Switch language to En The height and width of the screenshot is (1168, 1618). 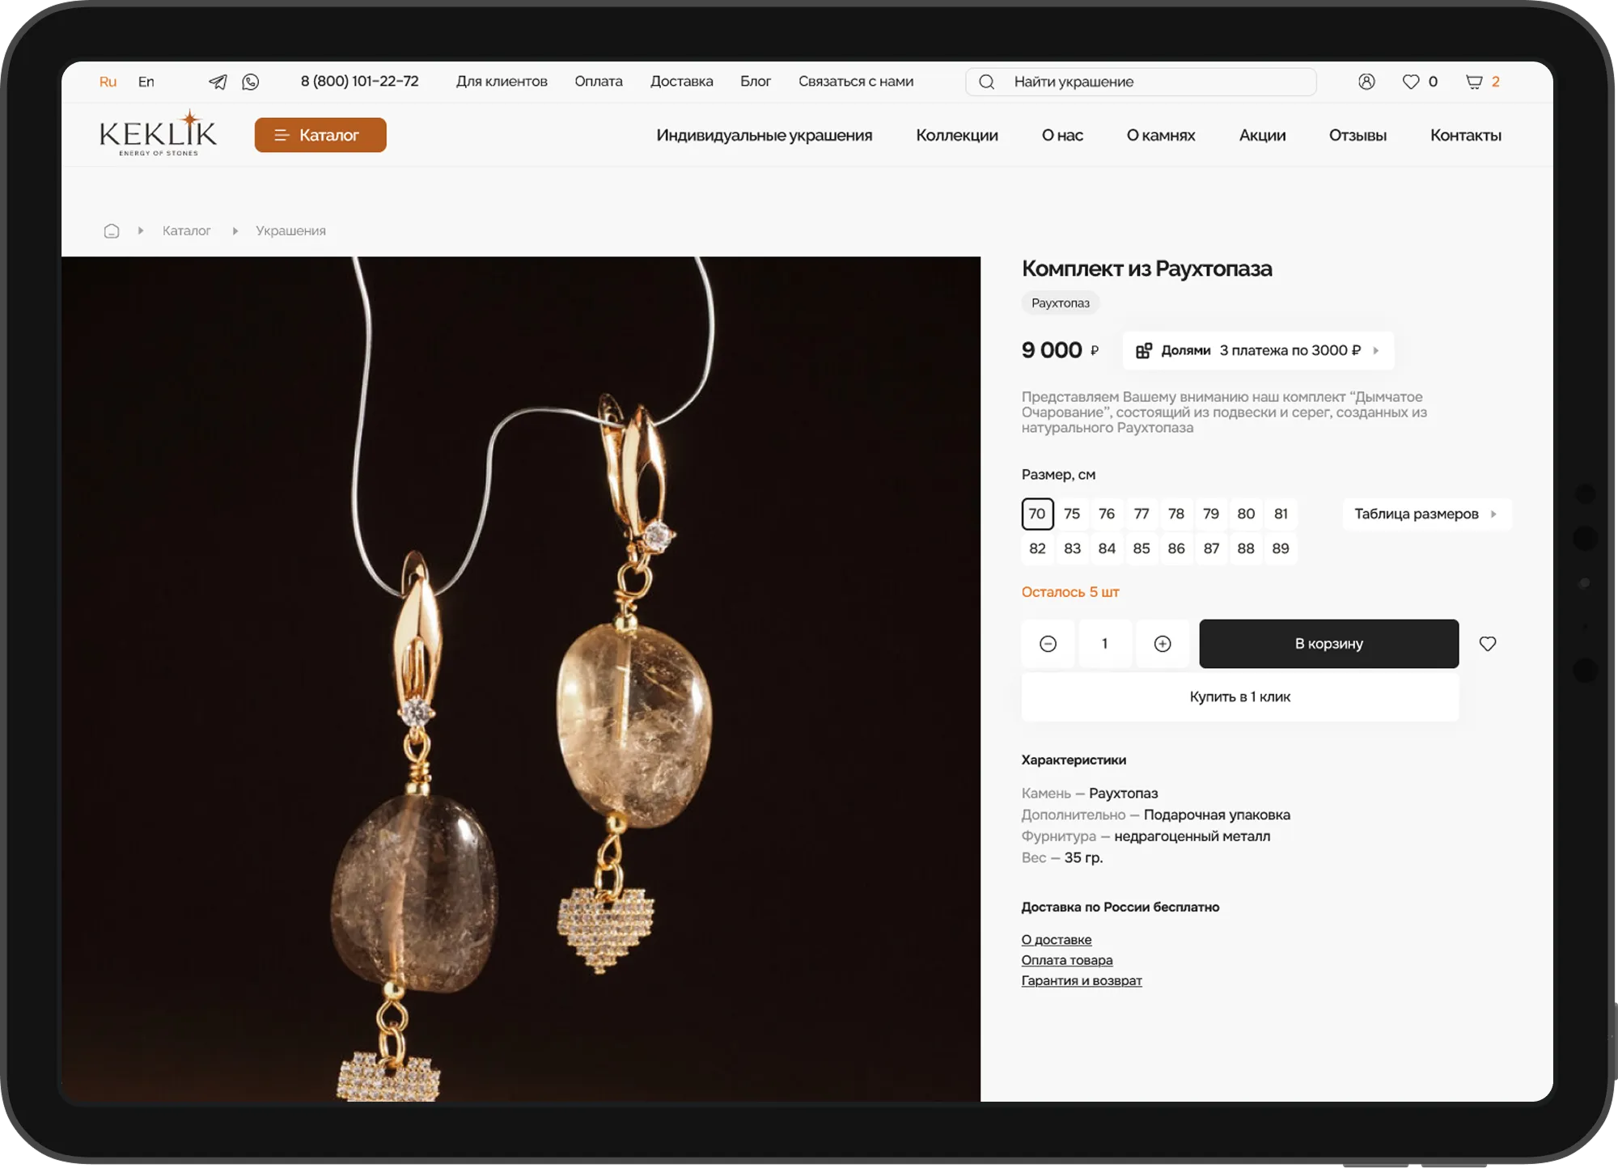pos(146,82)
